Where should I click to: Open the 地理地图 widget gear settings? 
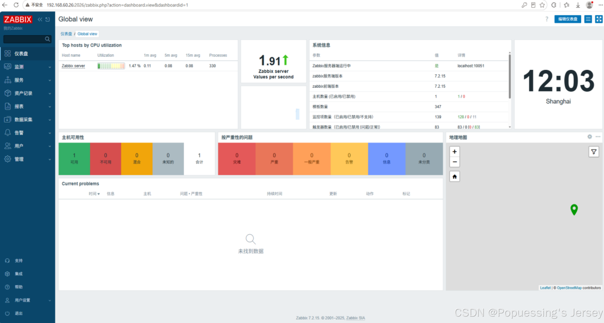click(590, 137)
